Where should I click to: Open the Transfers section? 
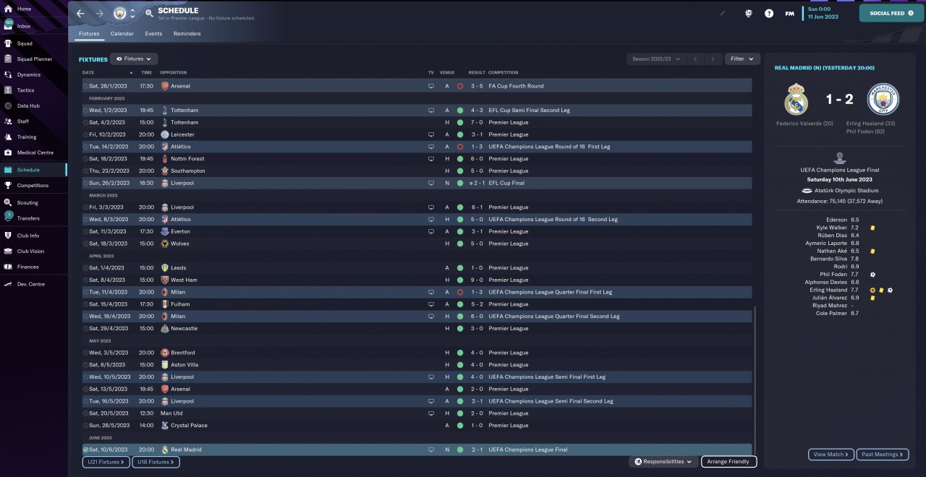pyautogui.click(x=28, y=218)
